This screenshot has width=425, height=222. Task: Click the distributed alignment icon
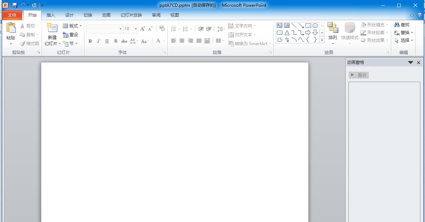point(208,41)
